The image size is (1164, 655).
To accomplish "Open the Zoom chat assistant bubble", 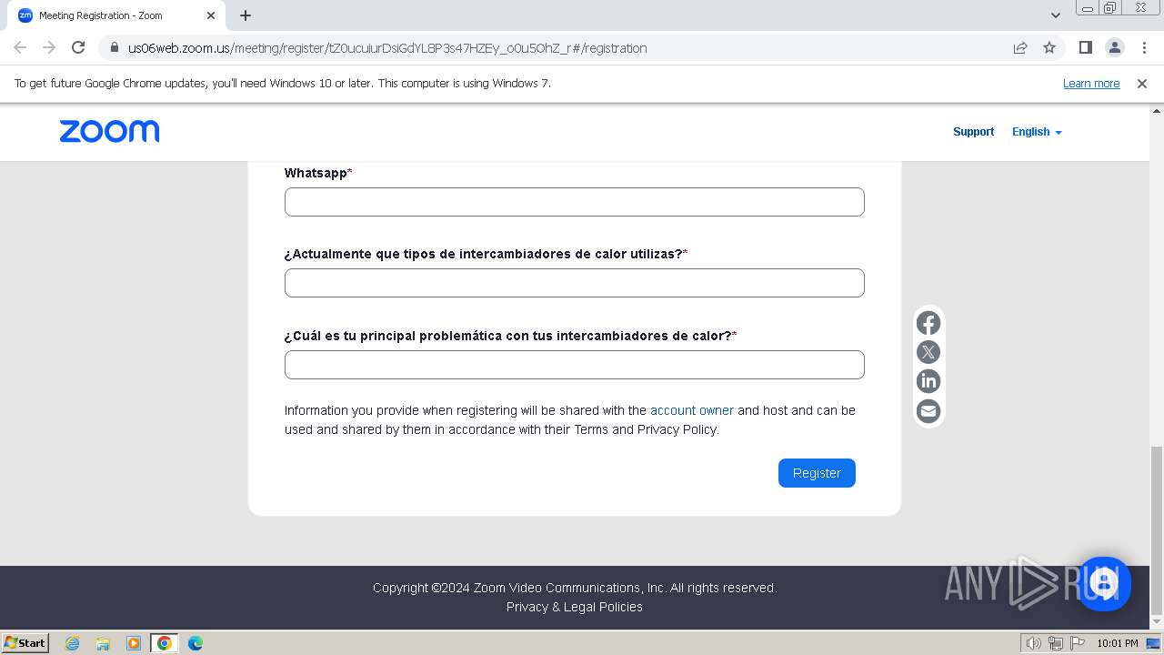I will (1104, 583).
